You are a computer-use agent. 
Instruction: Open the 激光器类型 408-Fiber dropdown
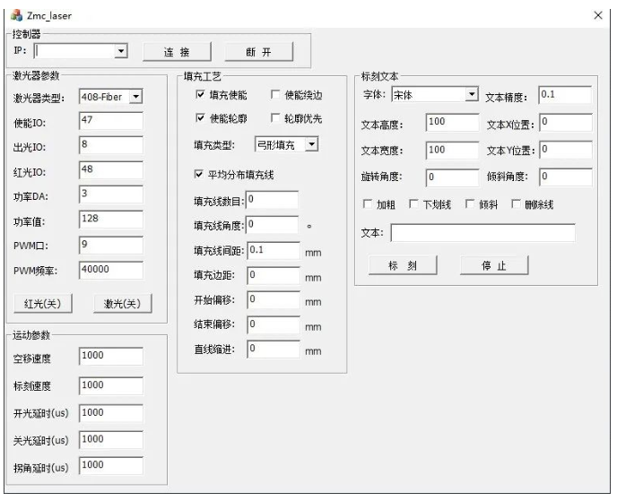tap(135, 97)
